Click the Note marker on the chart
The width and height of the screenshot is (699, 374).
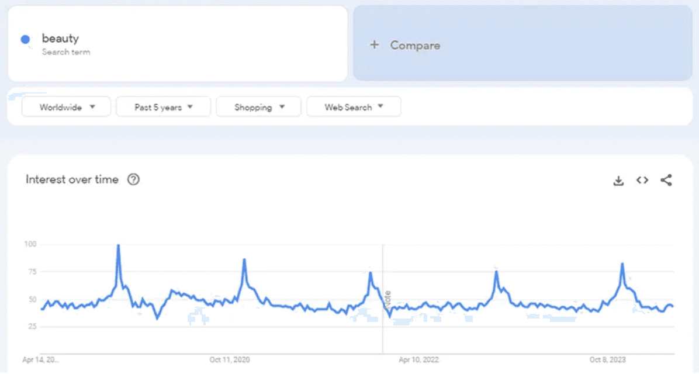click(x=387, y=298)
